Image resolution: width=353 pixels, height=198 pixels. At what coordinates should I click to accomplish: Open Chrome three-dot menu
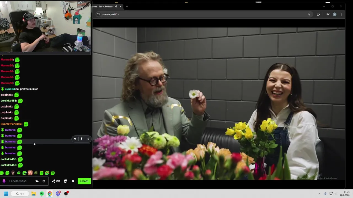click(x=341, y=14)
